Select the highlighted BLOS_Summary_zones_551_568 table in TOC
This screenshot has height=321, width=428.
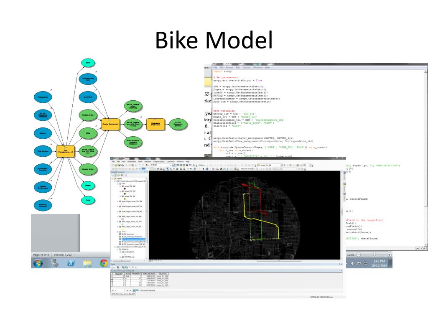click(x=133, y=239)
